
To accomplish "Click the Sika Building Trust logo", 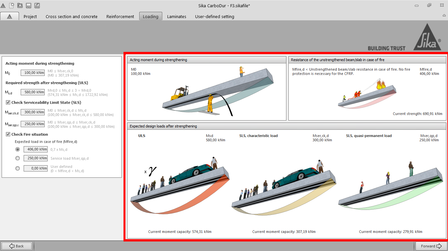I will pos(405,38).
